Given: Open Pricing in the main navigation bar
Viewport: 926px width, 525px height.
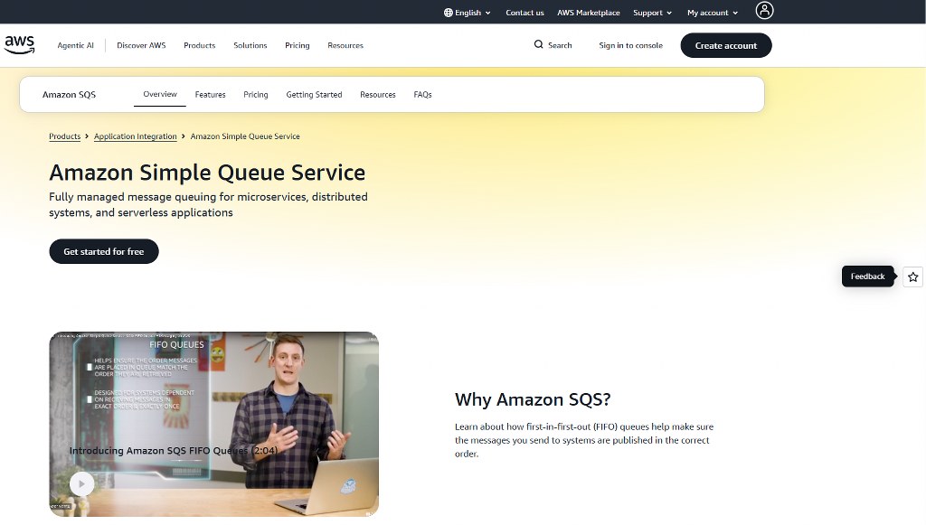Looking at the screenshot, I should [x=297, y=45].
